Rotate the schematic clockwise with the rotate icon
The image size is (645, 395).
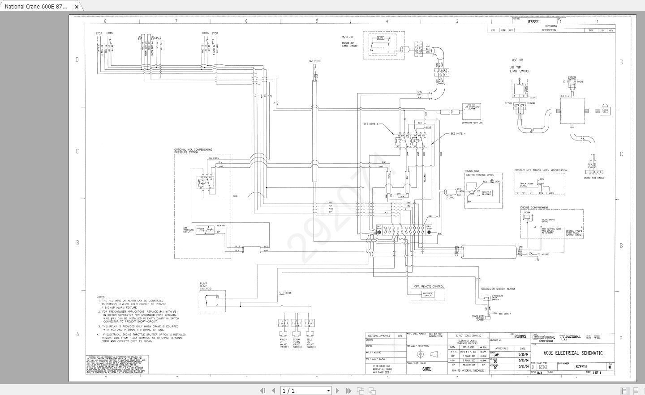[372, 390]
